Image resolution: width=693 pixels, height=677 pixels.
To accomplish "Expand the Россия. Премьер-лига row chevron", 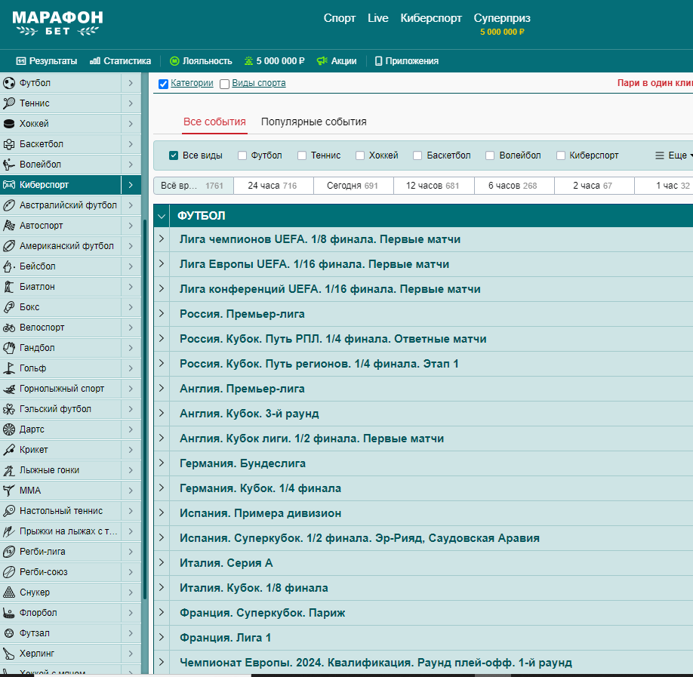I will [x=162, y=313].
